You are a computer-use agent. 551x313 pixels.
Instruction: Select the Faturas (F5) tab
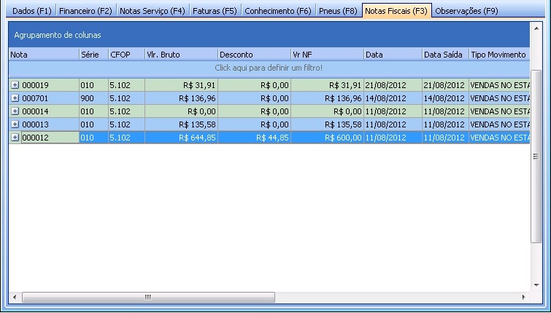[x=215, y=11]
